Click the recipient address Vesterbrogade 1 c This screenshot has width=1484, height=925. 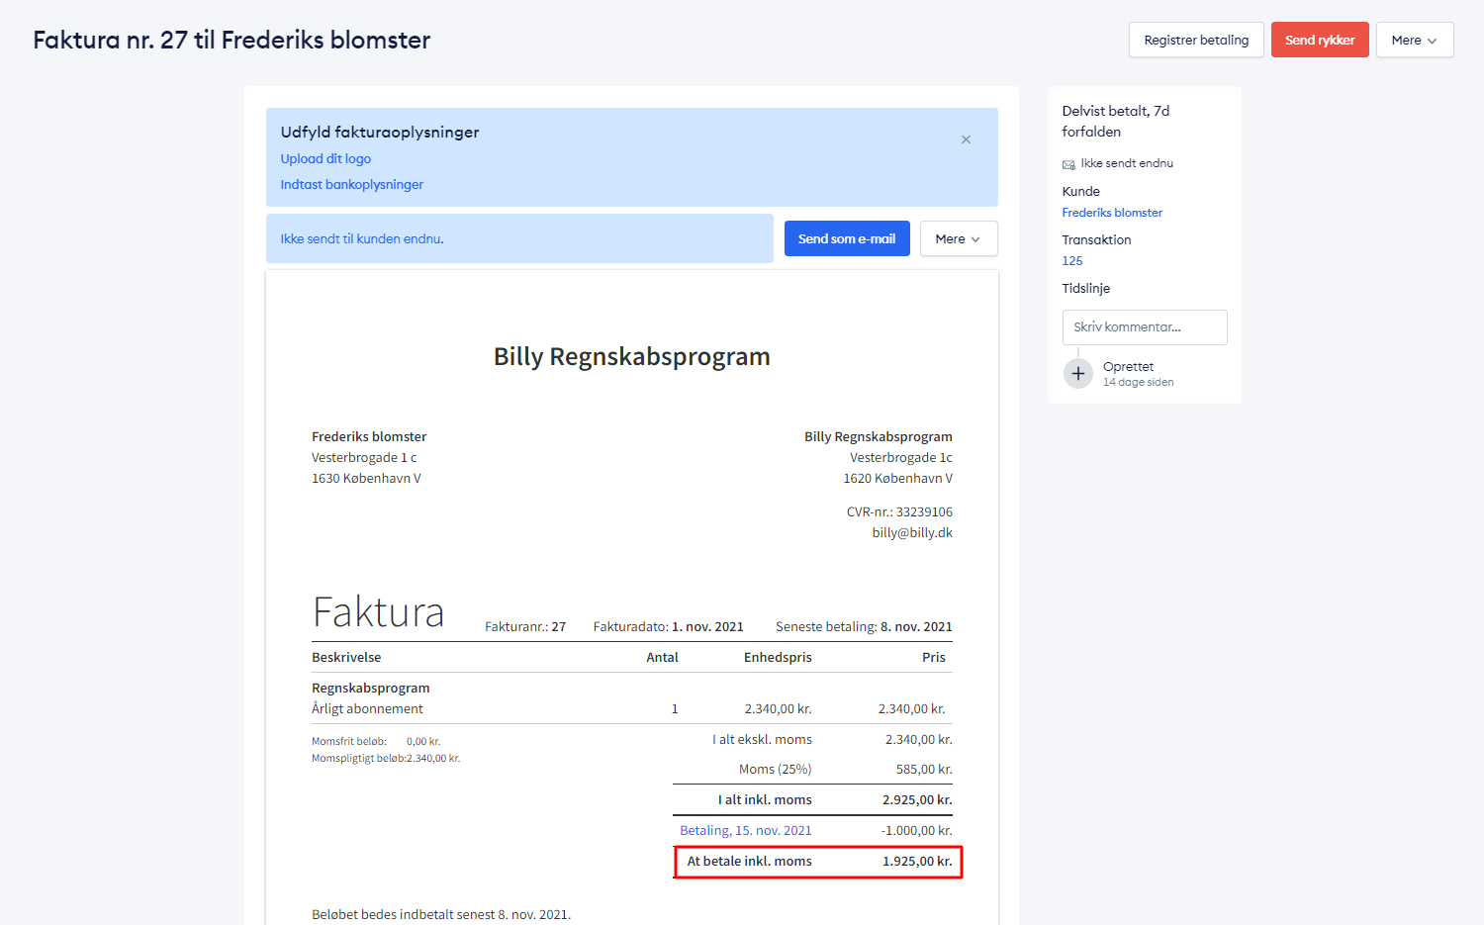[364, 457]
